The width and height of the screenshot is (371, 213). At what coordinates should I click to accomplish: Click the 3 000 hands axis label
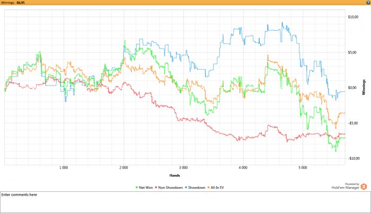tap(183, 168)
